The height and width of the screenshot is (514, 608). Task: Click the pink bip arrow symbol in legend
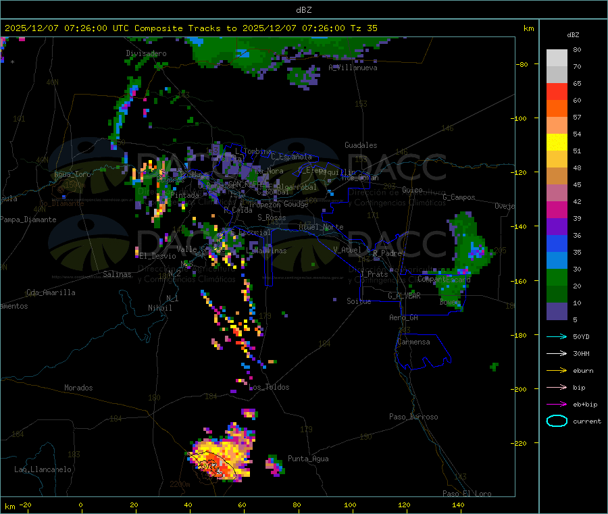557,387
